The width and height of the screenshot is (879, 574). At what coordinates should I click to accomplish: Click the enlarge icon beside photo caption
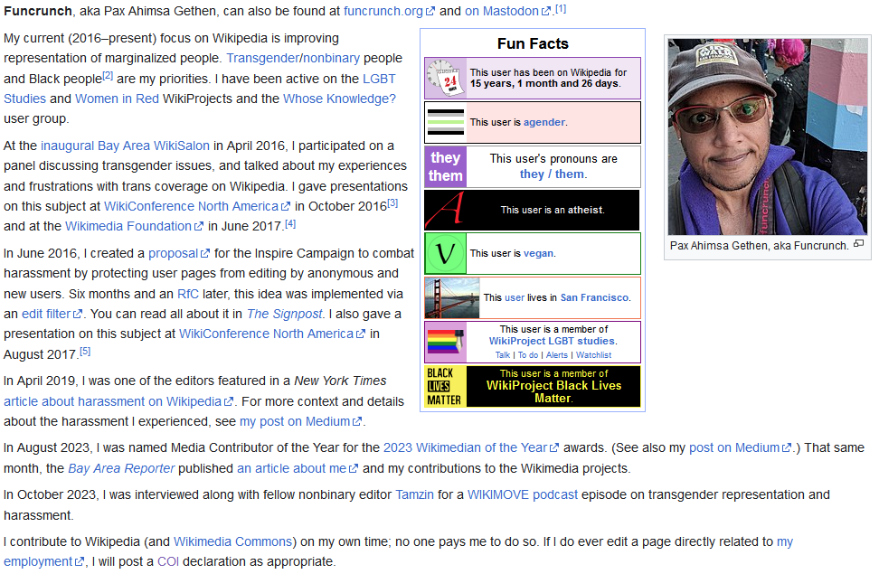tap(858, 243)
